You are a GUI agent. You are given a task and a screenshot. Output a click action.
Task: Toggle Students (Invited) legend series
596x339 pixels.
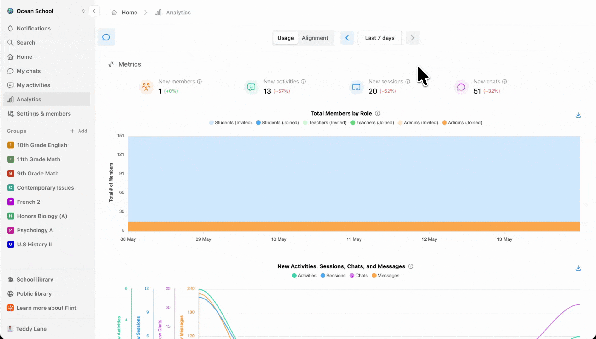230,123
